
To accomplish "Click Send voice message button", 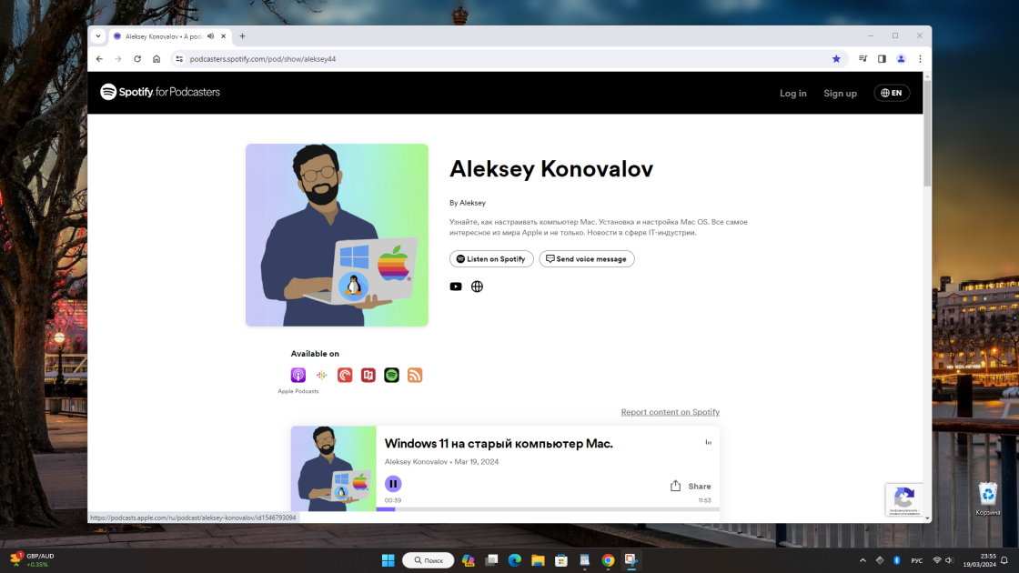I will [586, 258].
